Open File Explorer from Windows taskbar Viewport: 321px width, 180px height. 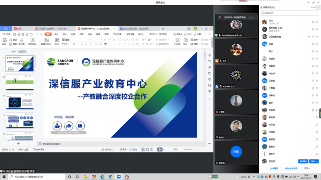[x=86, y=177]
